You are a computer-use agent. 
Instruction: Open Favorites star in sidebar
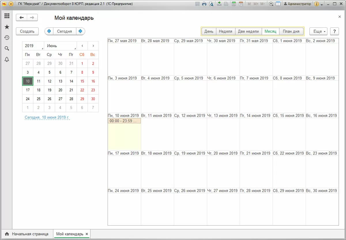coord(7,27)
